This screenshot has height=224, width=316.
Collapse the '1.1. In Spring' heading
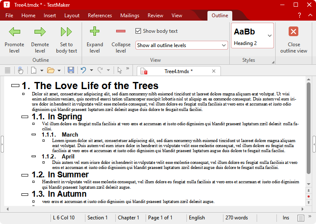[25, 117]
